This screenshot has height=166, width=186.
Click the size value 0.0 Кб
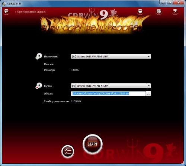click(x=75, y=70)
